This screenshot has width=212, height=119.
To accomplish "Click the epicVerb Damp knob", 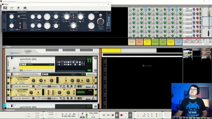I will click(x=47, y=17).
